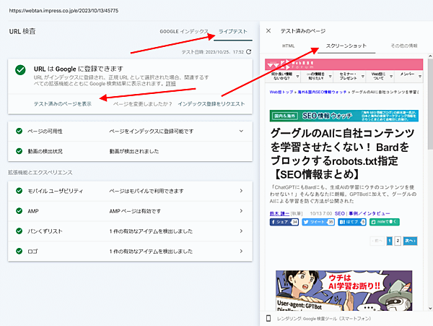
Task: Click the SEO tag link
Action: coord(340,213)
